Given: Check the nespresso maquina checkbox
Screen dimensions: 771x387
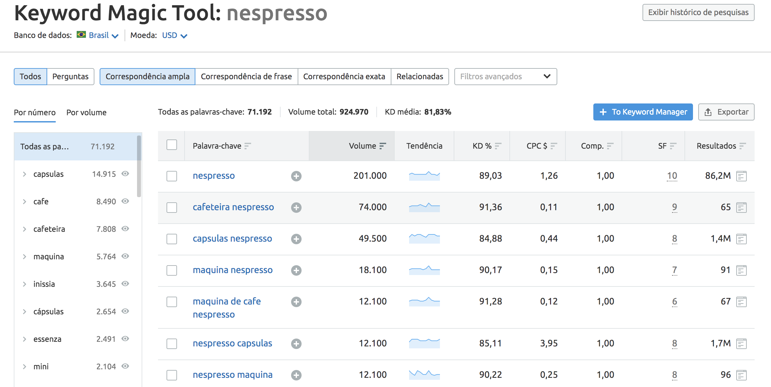Looking at the screenshot, I should point(172,375).
